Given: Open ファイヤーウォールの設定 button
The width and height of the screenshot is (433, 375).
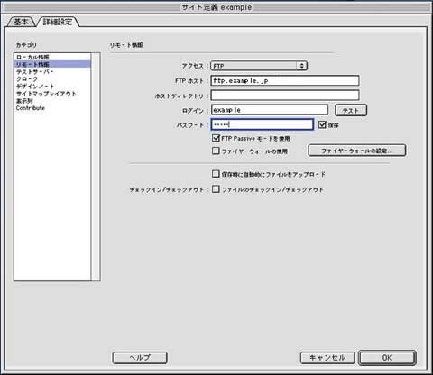Looking at the screenshot, I should click(357, 151).
